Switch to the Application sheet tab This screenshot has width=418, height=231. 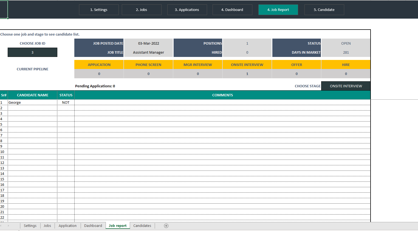pos(67,226)
